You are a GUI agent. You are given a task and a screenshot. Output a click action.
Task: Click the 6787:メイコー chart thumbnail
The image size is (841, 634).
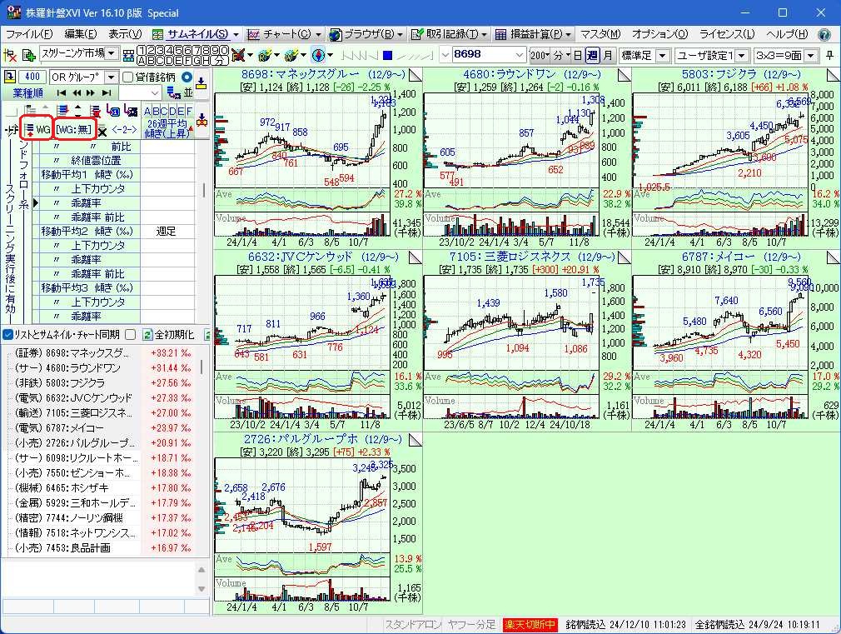point(735,340)
